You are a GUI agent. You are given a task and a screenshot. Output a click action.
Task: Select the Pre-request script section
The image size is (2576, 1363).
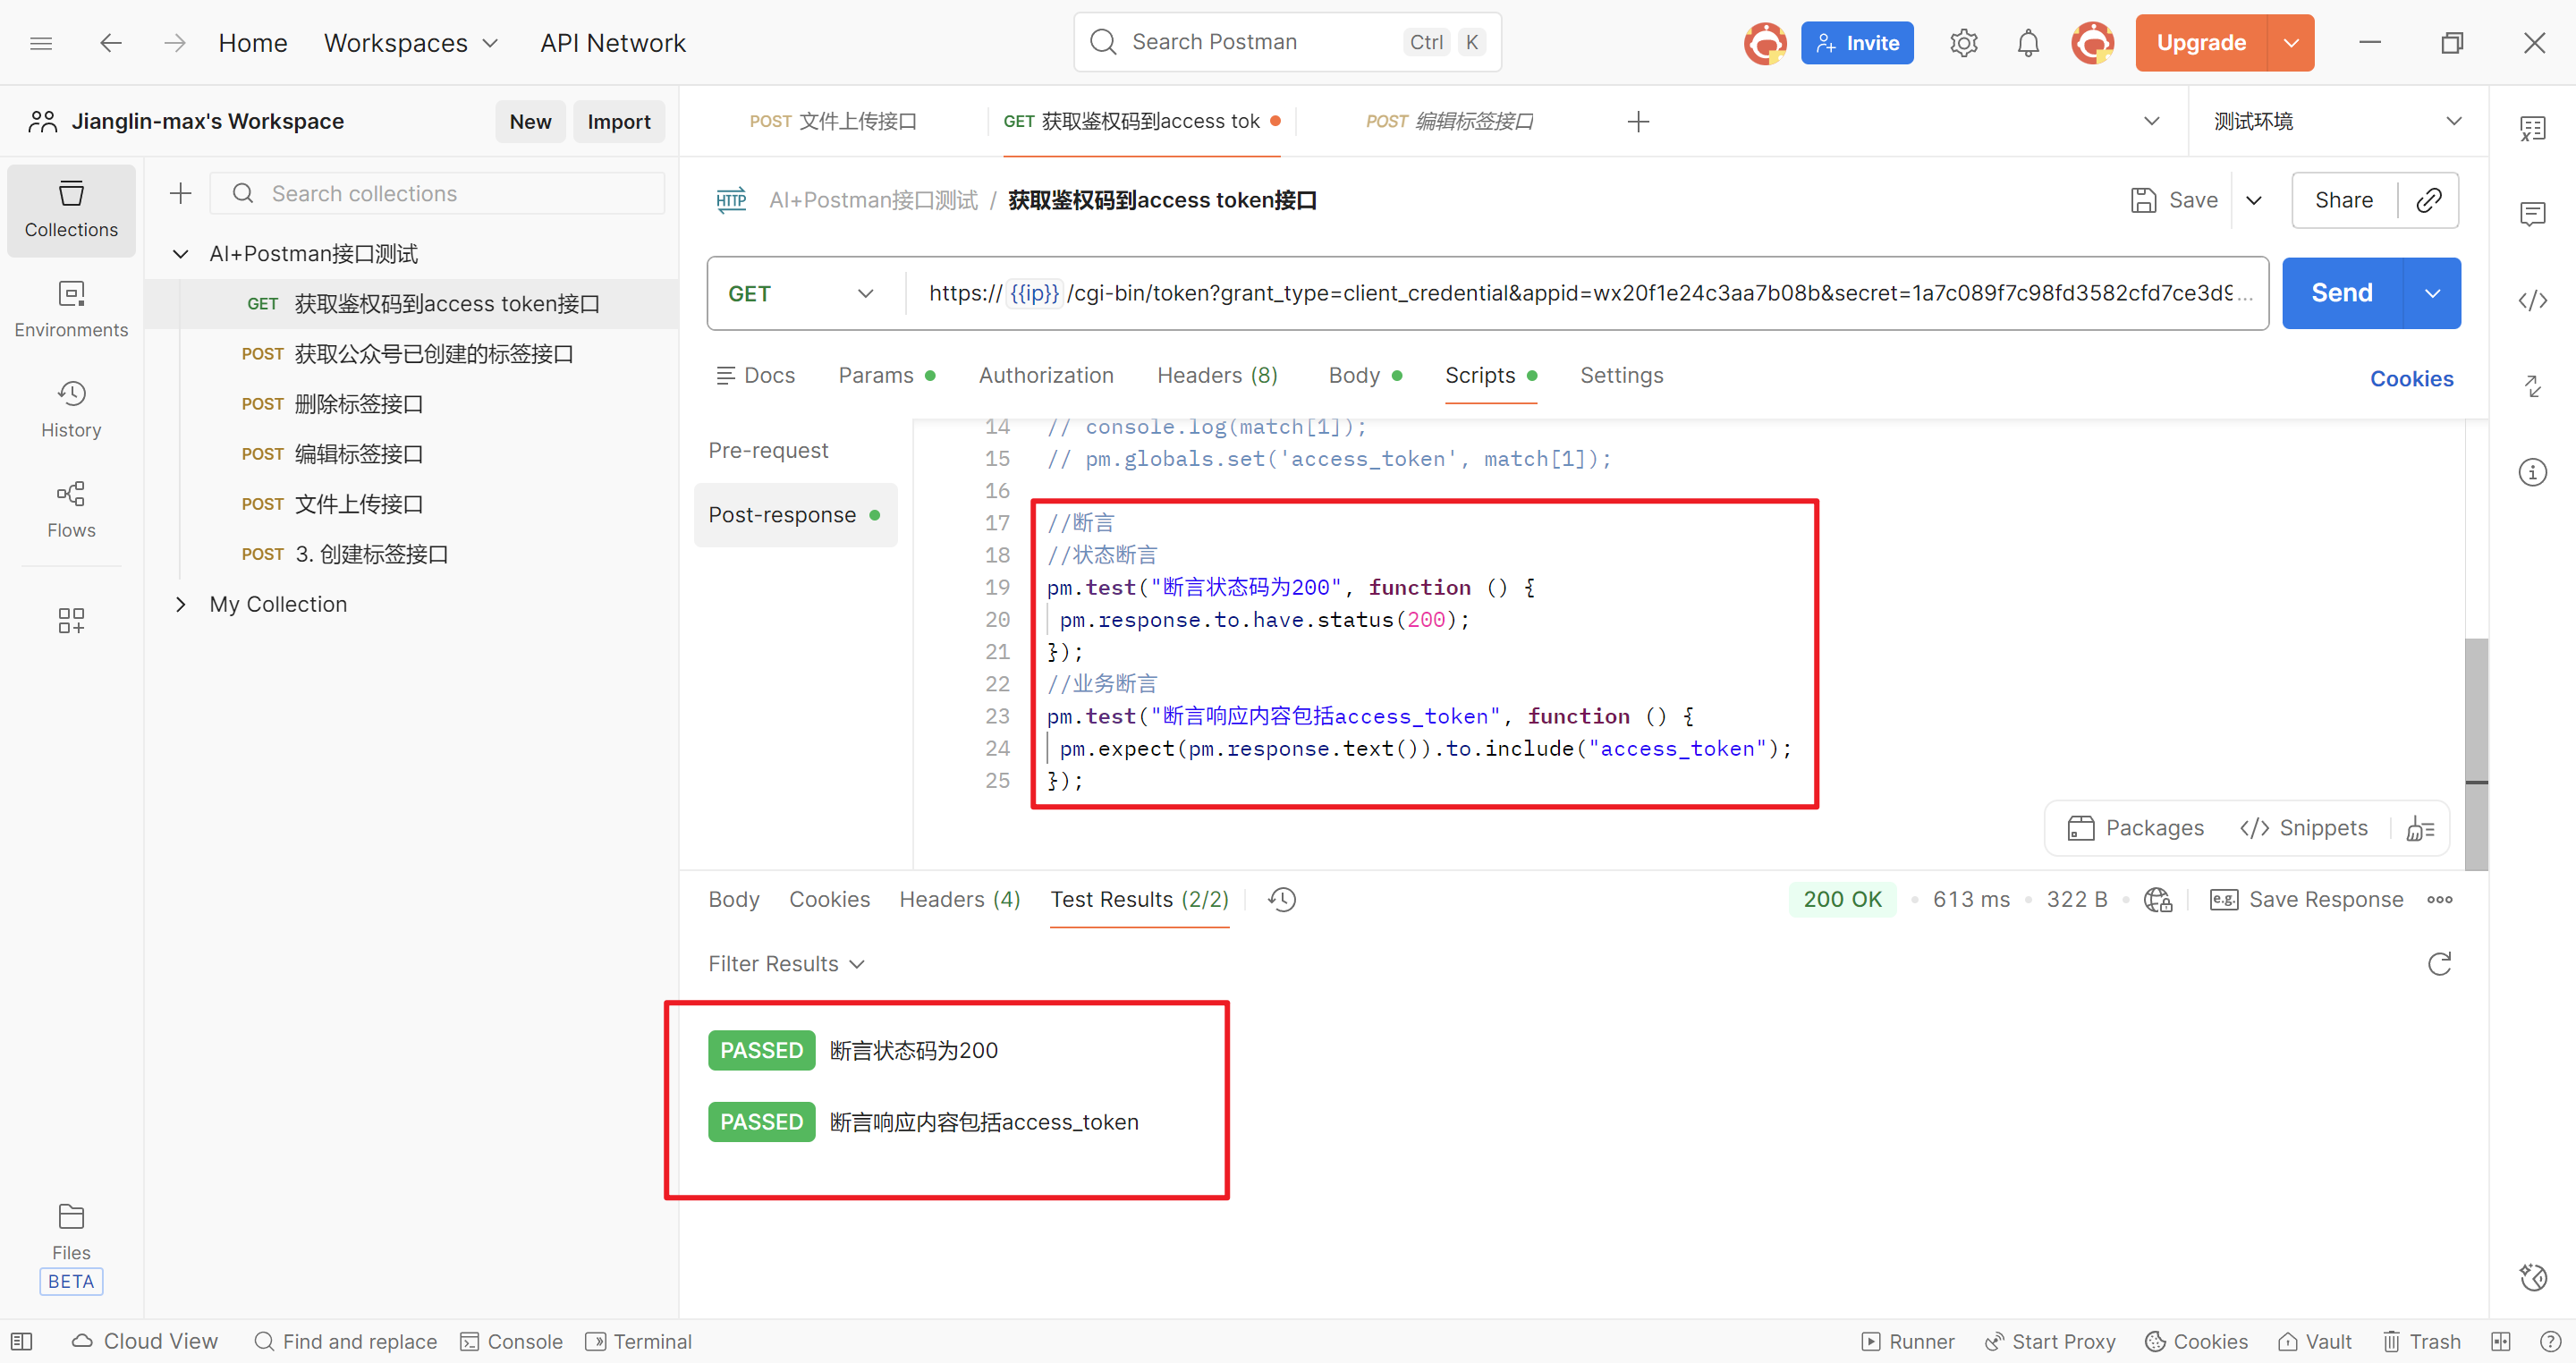768,450
